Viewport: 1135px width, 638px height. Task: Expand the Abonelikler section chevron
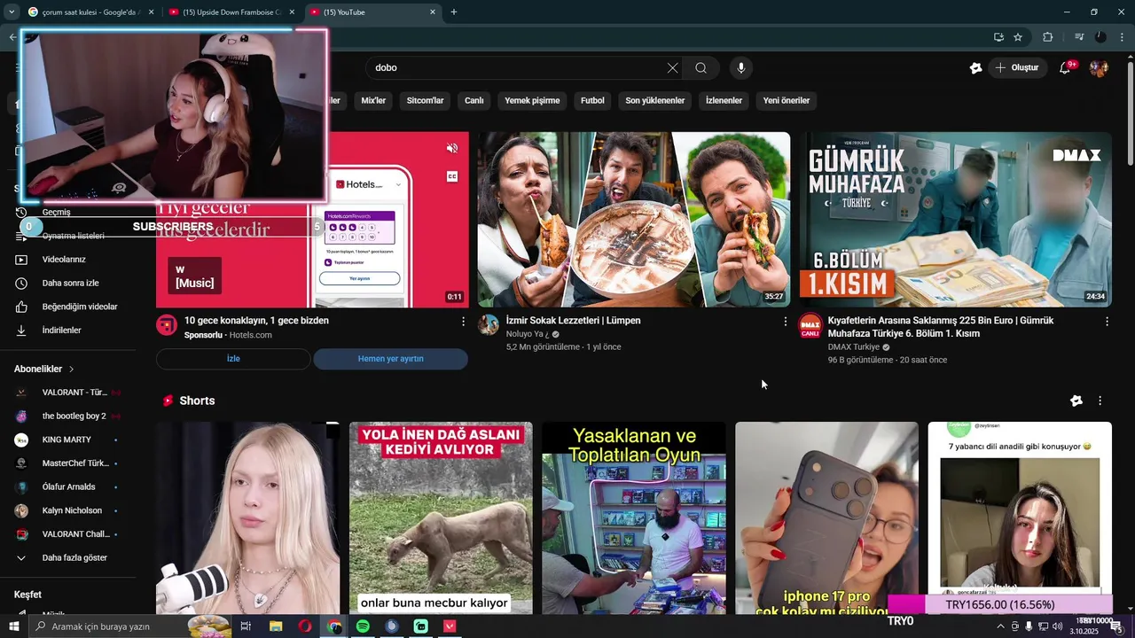72,369
